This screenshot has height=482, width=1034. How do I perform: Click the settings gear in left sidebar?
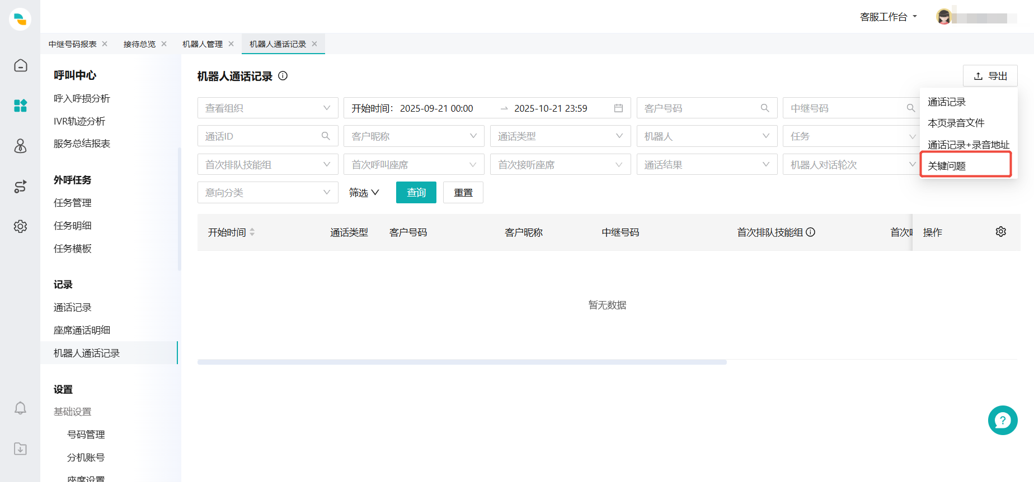point(21,226)
